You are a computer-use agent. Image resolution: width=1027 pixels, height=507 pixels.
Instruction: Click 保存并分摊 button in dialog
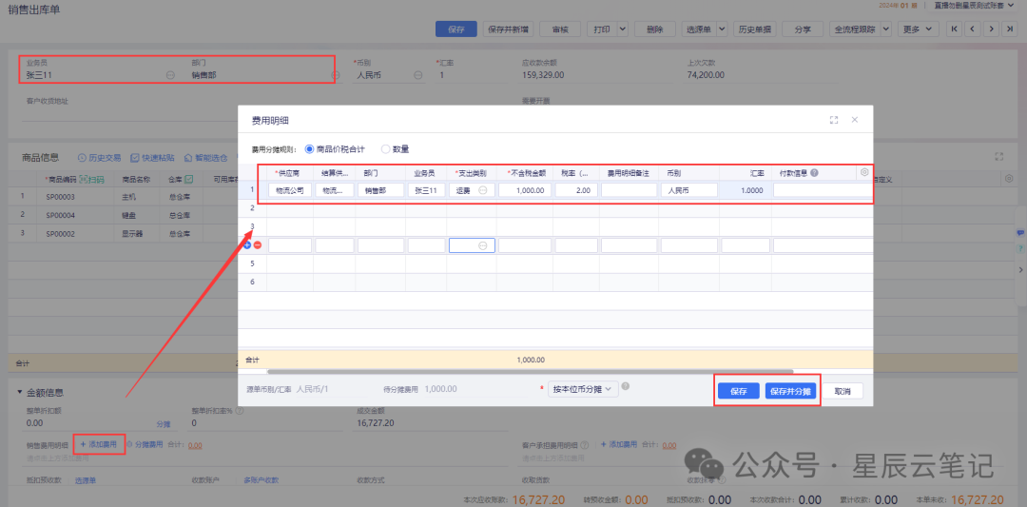click(790, 391)
